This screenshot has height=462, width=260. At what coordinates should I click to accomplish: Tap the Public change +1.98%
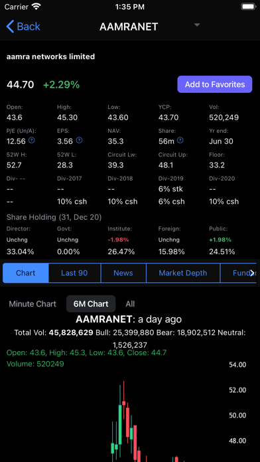[220, 240]
